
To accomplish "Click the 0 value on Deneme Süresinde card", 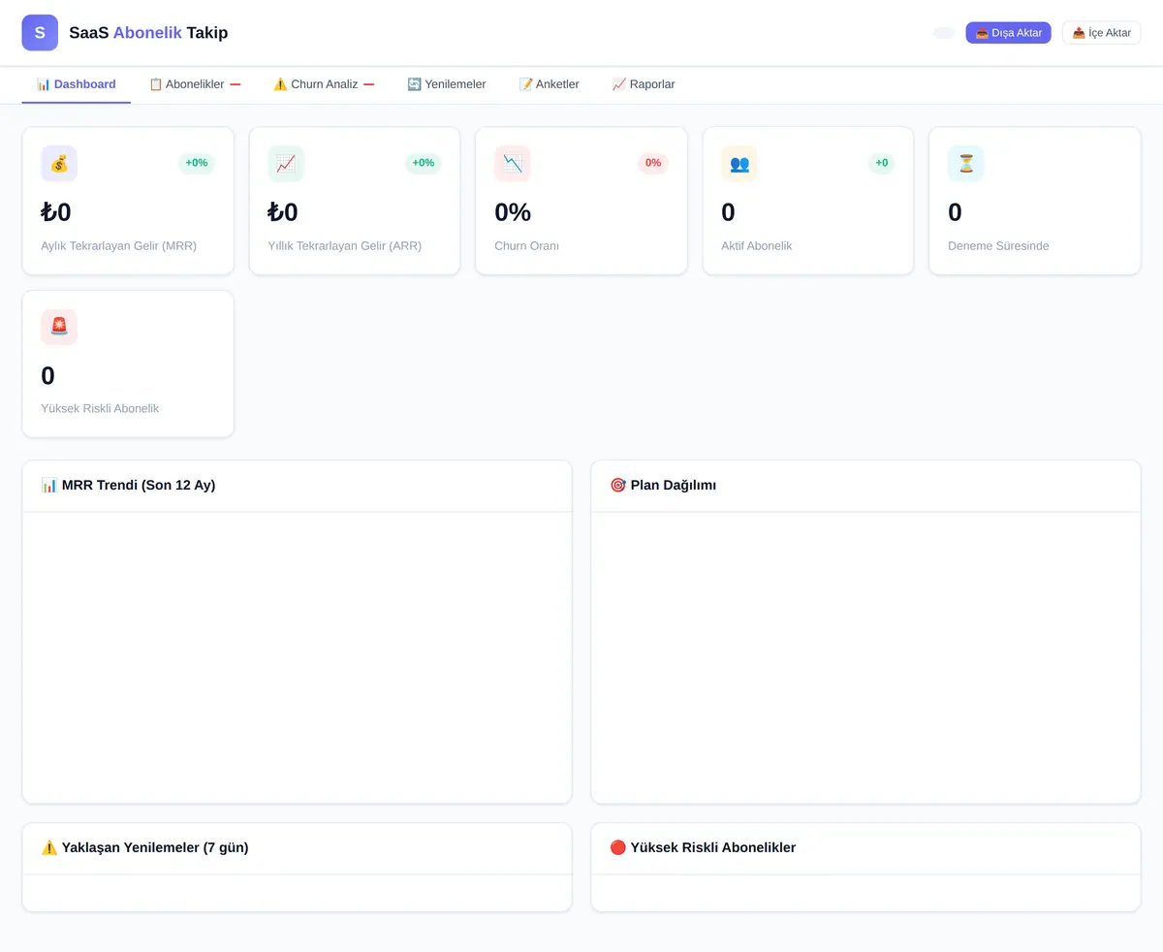I will (955, 212).
